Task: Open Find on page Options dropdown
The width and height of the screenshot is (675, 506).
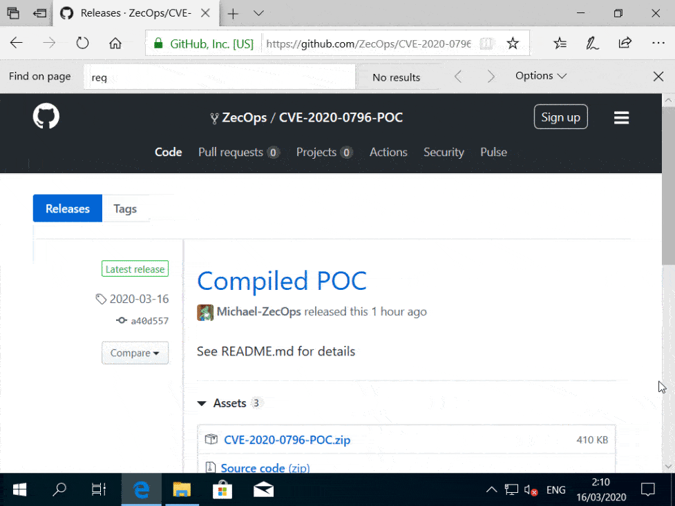Action: click(x=541, y=76)
